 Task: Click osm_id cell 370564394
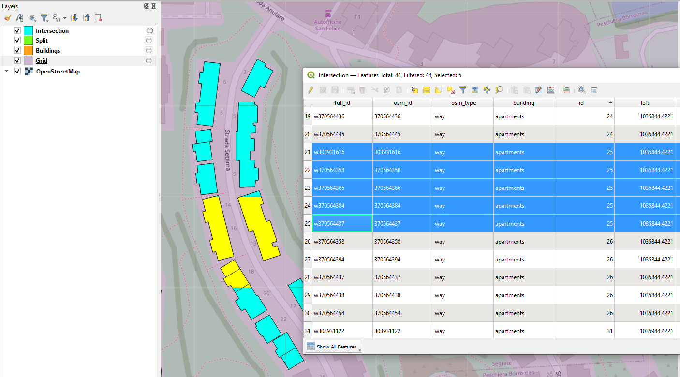(403, 260)
